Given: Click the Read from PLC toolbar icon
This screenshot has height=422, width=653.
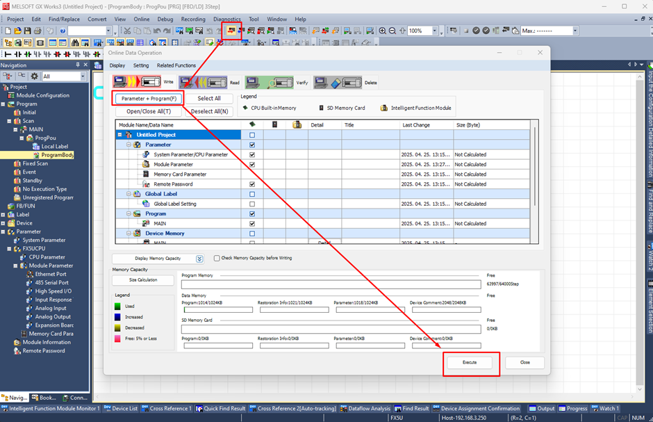Looking at the screenshot, I should (241, 31).
